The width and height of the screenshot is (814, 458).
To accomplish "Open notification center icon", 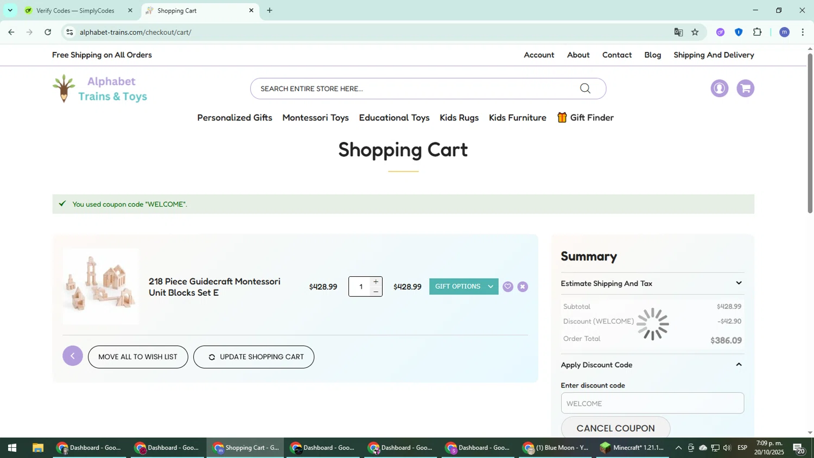I will click(799, 448).
